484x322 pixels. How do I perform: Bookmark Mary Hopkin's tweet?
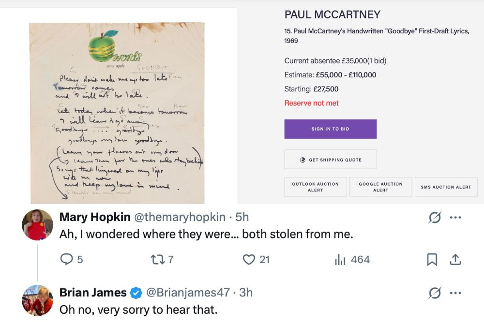pos(432,260)
